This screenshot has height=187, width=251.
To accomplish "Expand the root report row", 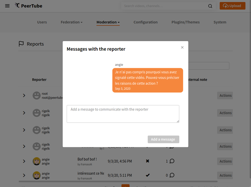I will pyautogui.click(x=24, y=95).
